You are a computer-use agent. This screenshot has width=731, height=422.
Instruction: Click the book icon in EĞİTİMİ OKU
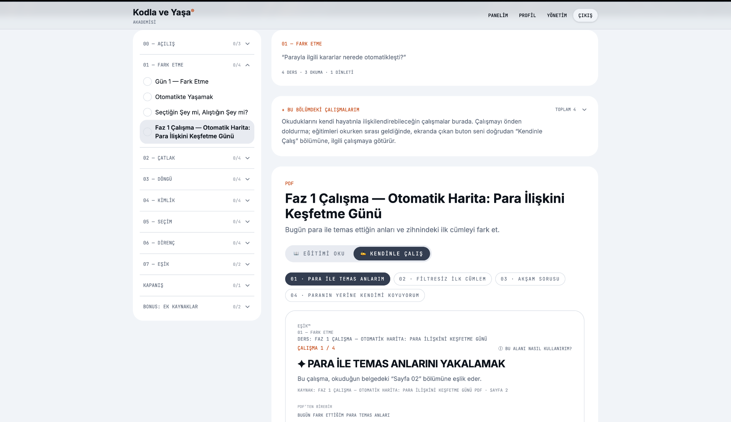(296, 254)
